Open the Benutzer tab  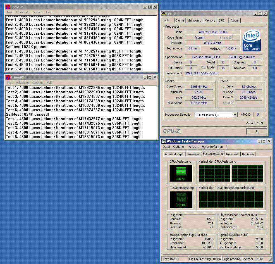pos(248,154)
